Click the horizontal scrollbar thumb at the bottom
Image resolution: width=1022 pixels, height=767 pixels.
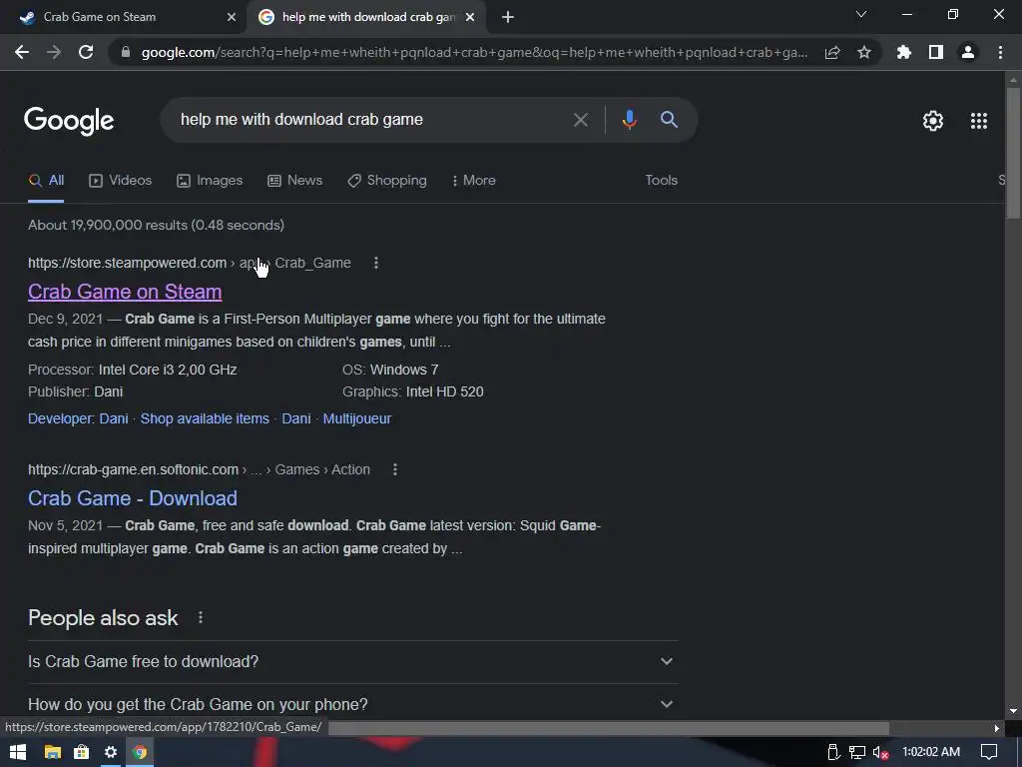pyautogui.click(x=609, y=728)
